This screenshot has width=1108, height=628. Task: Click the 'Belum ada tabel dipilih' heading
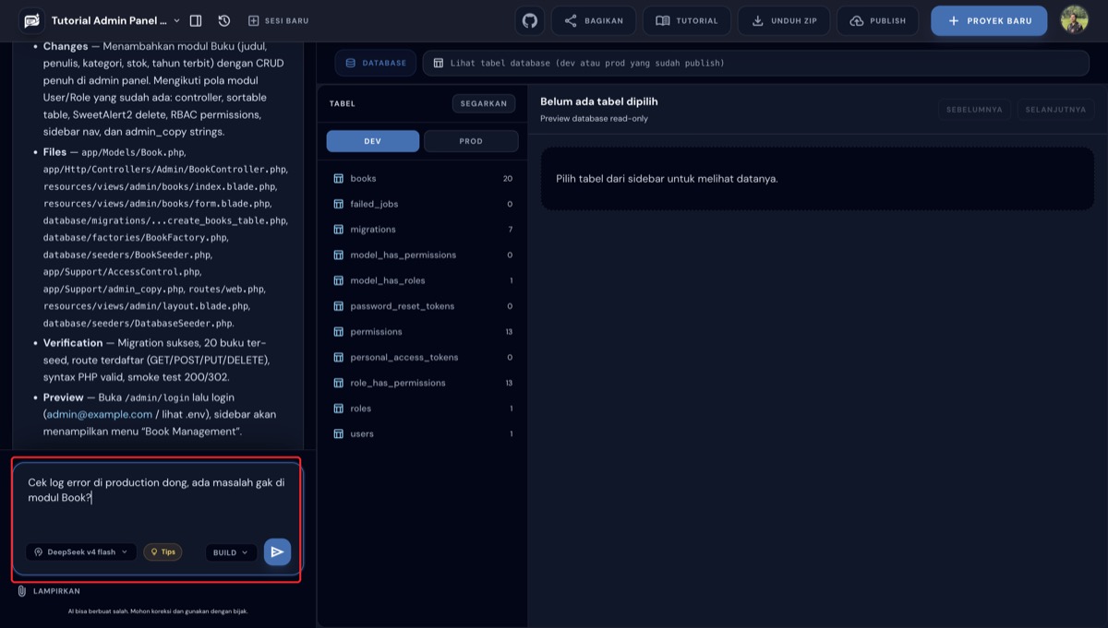click(599, 101)
